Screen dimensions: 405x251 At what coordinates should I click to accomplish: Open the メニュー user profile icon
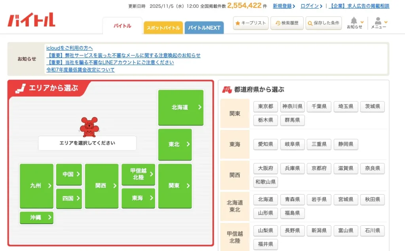(x=379, y=21)
